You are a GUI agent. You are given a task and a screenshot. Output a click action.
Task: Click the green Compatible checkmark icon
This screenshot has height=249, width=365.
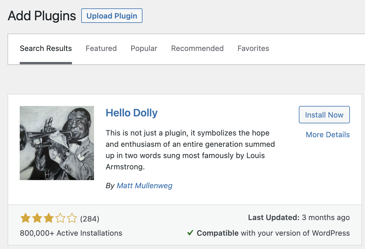[x=190, y=233]
